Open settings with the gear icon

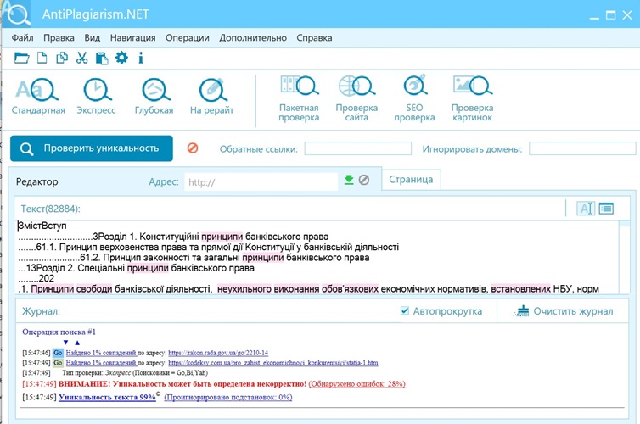tap(121, 58)
